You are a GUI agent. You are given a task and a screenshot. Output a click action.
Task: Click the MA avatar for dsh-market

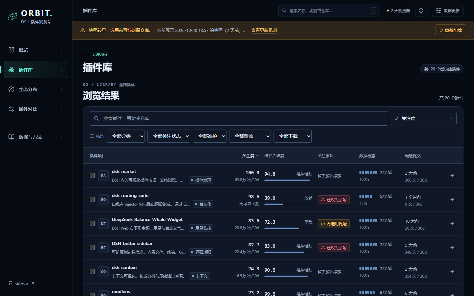pyautogui.click(x=103, y=176)
